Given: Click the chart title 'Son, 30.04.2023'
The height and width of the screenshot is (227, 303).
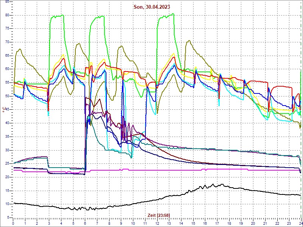Looking at the screenshot, I should [152, 7].
